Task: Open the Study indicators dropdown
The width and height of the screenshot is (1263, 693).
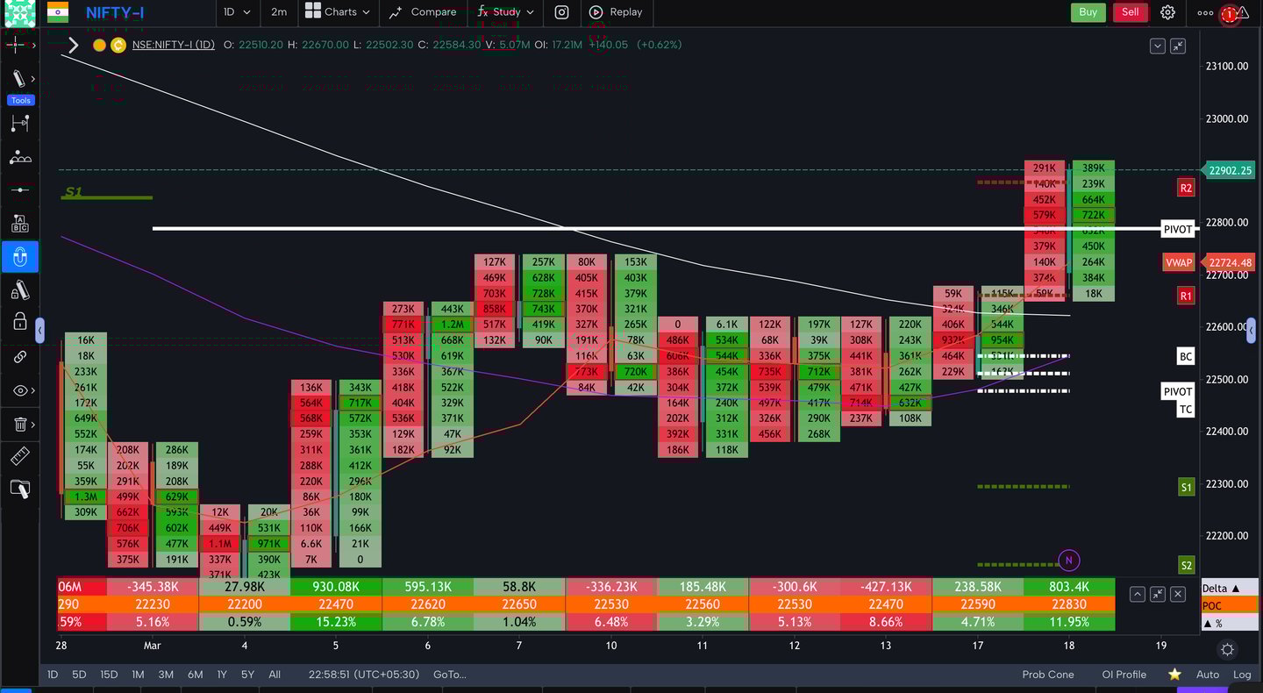Action: pos(505,12)
